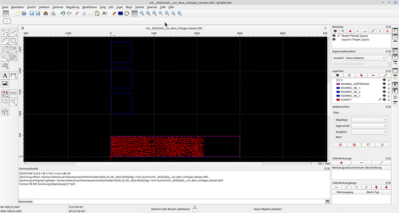
Task: Click into the Kommando input field
Action: click(x=179, y=201)
